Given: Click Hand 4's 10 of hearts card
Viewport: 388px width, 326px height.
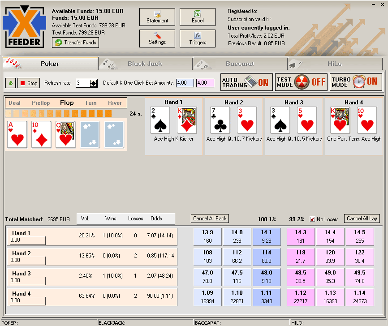Looking at the screenshot, I should pos(367,120).
